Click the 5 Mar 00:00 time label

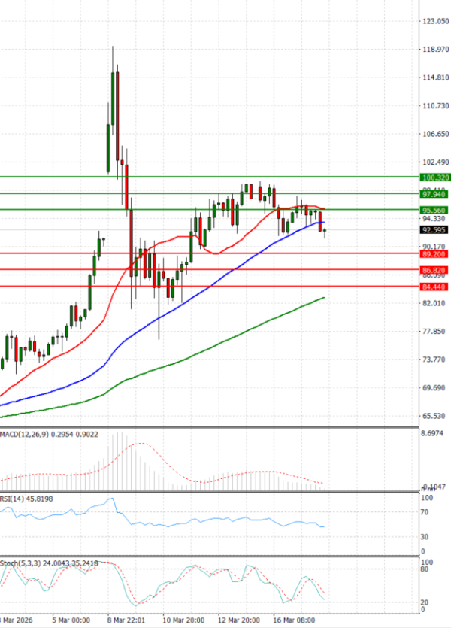point(73,621)
